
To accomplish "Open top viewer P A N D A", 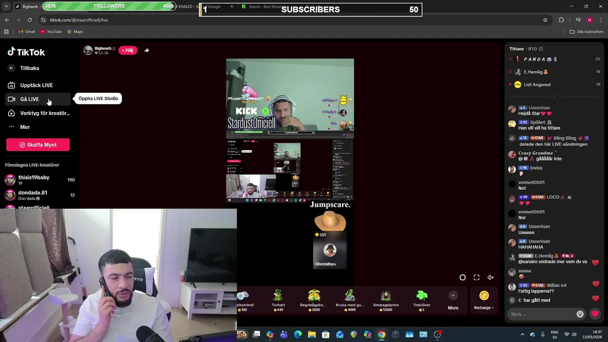I will (x=554, y=59).
